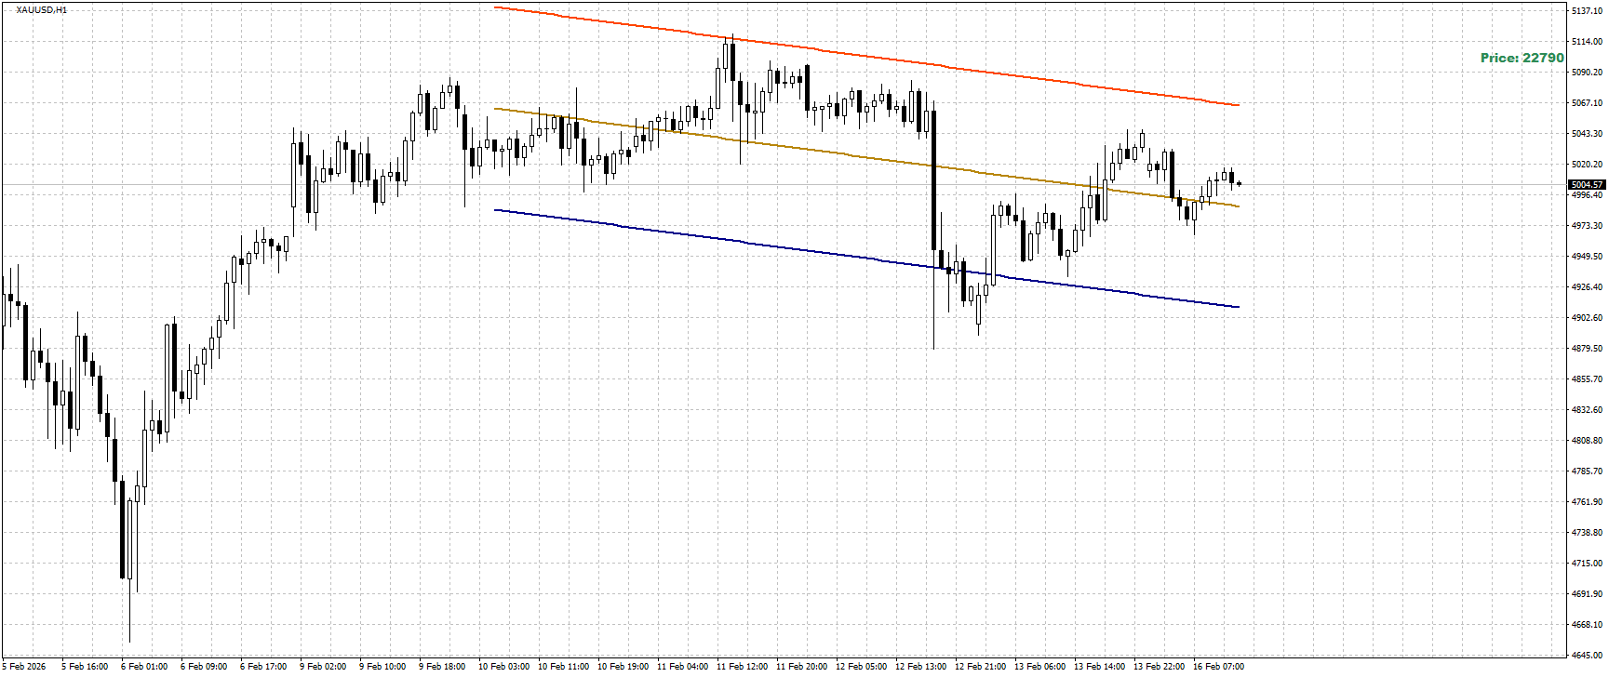Click the 4902.60 level on price axis
1609x677 pixels.
pyautogui.click(x=1587, y=318)
